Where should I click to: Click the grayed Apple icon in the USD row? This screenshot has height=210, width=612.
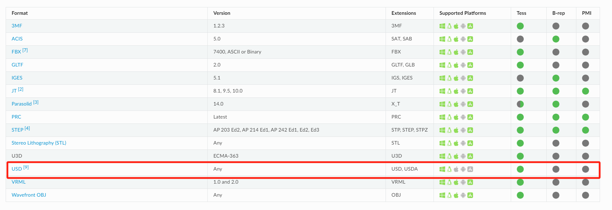pyautogui.click(x=456, y=169)
